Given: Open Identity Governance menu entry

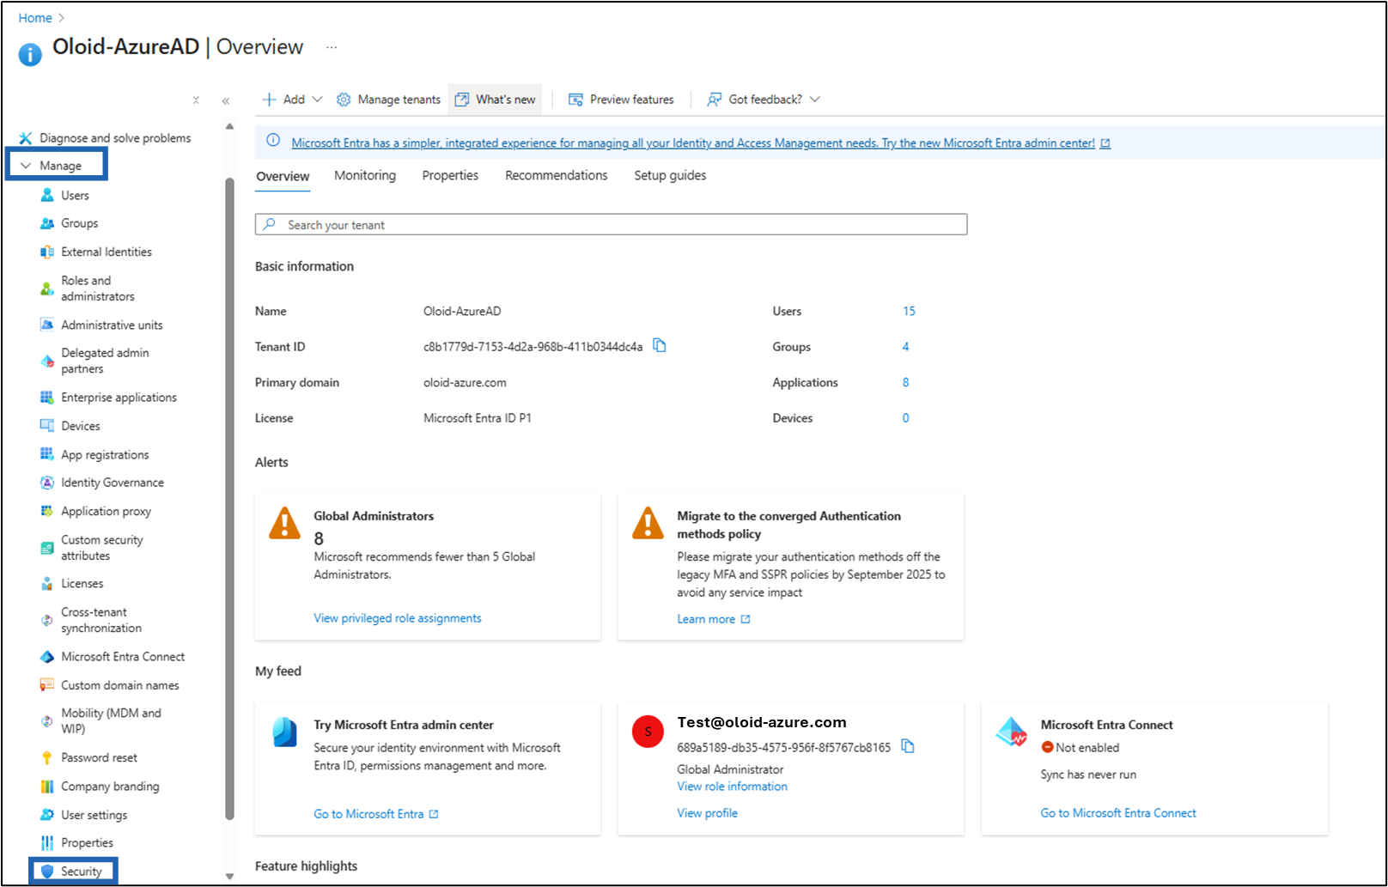Looking at the screenshot, I should tap(102, 483).
